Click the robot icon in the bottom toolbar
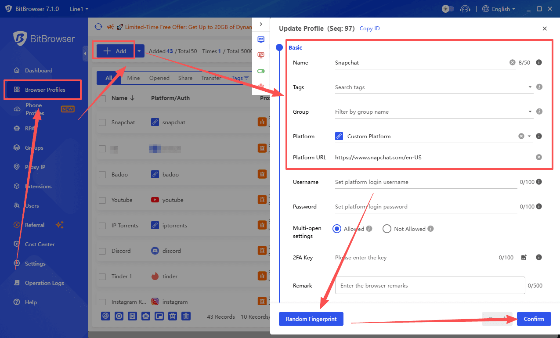Image resolution: width=560 pixels, height=338 pixels. click(x=146, y=316)
